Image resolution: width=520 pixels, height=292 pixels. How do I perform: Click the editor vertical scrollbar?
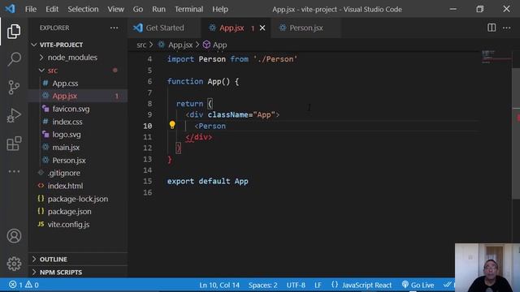(x=516, y=132)
